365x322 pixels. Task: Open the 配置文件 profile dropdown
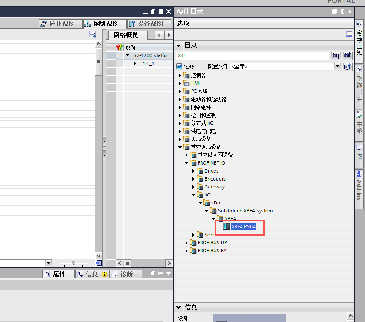point(337,66)
